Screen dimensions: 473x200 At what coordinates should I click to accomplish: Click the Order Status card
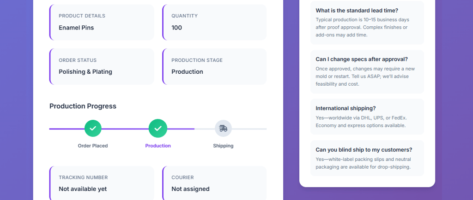coord(102,66)
